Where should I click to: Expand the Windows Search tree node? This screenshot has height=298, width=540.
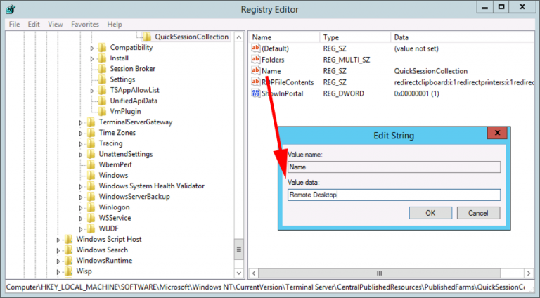(58, 251)
